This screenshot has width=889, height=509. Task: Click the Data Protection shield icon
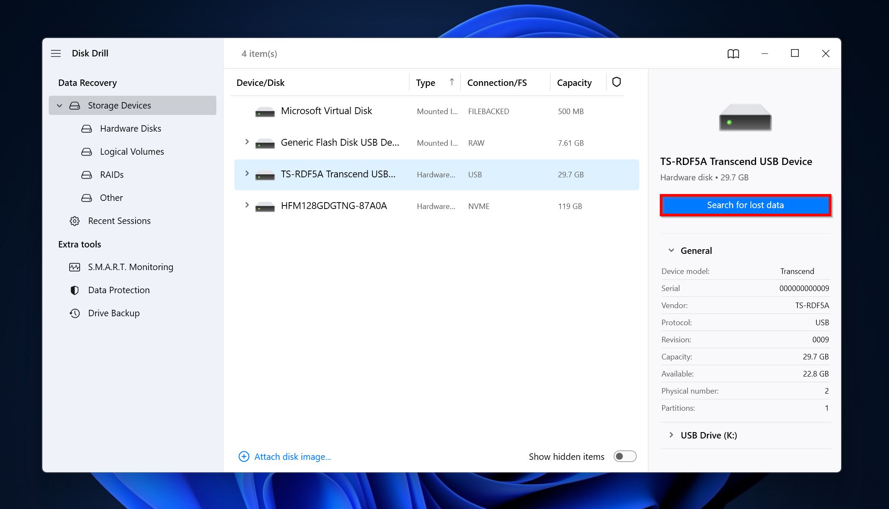(75, 290)
